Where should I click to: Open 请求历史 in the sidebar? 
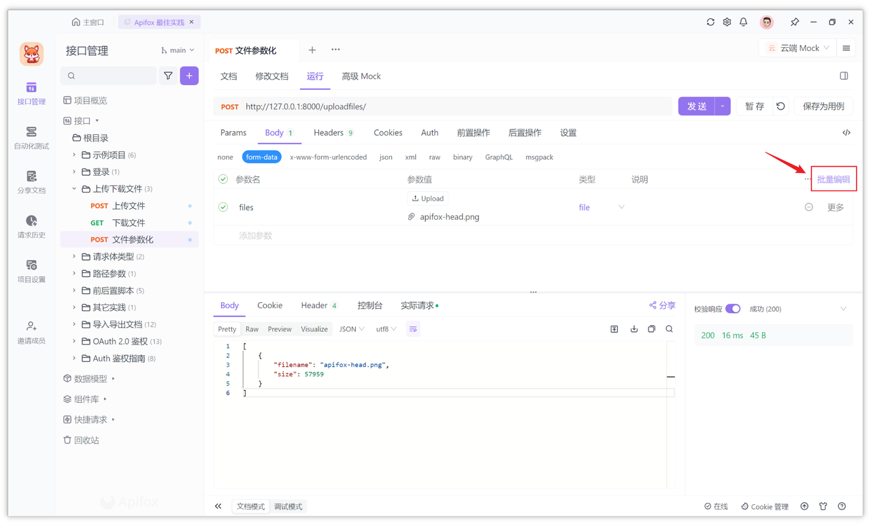click(31, 227)
